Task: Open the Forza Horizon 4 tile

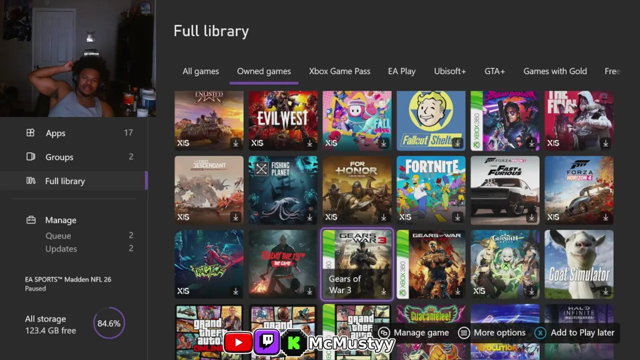Action: pos(579,190)
